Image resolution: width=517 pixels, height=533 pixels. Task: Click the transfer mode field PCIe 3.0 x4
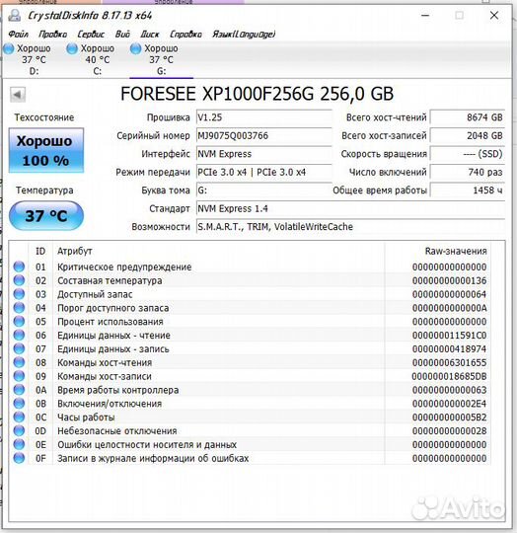[264, 173]
